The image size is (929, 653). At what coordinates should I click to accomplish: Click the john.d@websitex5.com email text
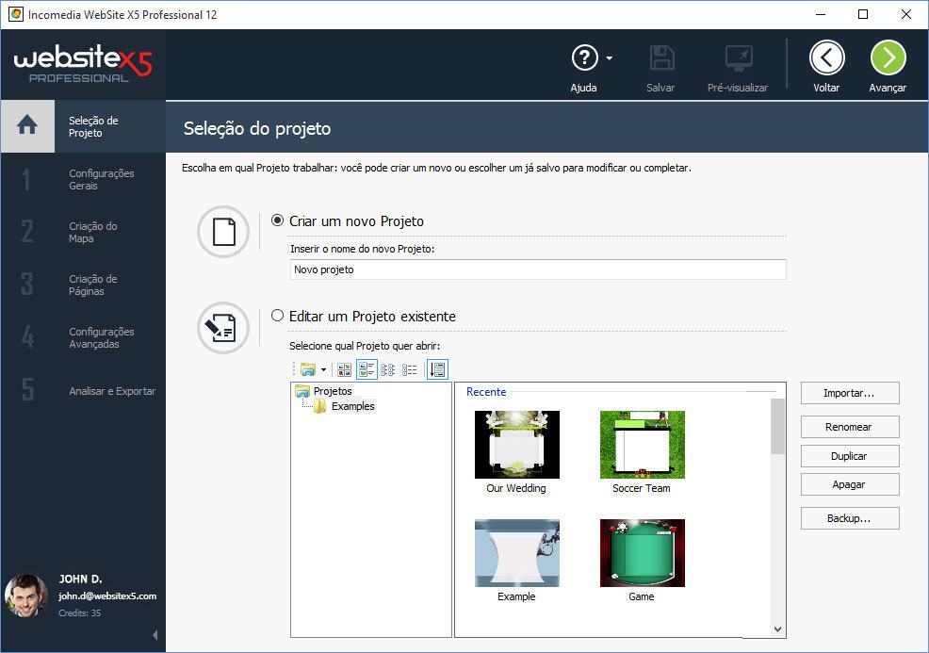coord(107,596)
